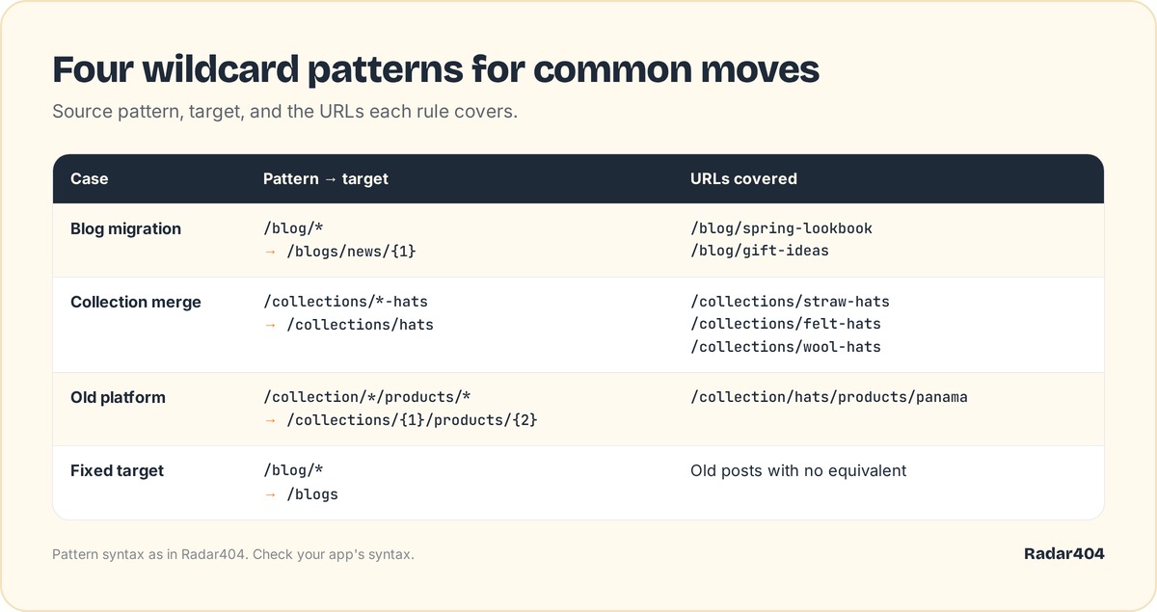Click the "/collections/*-hats" pattern

[345, 302]
